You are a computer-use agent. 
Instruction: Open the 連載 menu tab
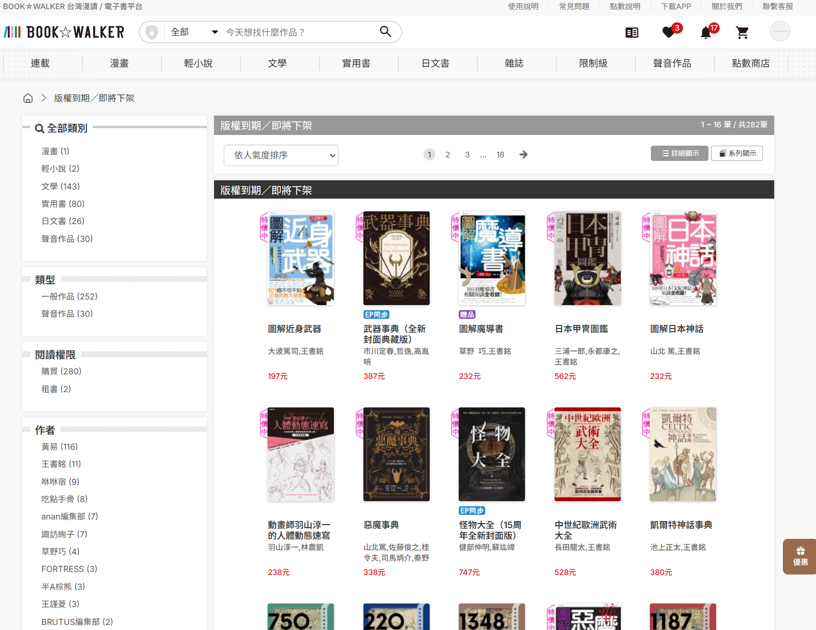coord(40,63)
